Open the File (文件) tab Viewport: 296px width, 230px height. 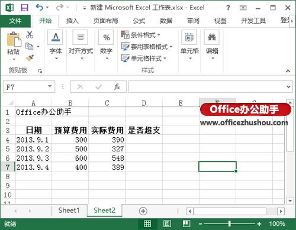click(x=15, y=21)
